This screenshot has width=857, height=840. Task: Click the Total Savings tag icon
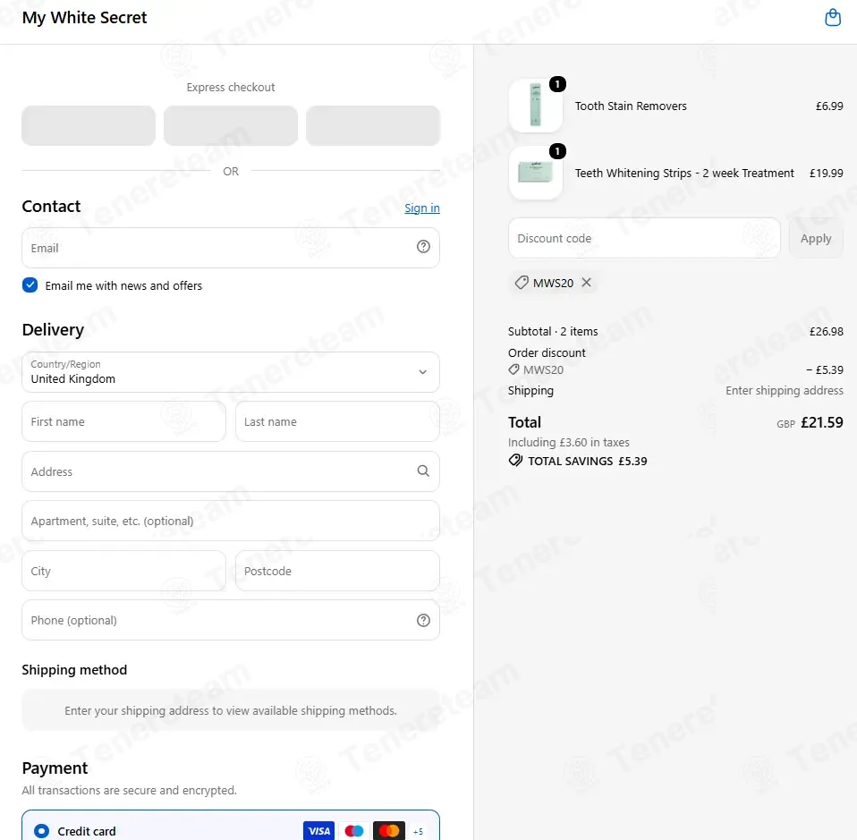click(515, 460)
